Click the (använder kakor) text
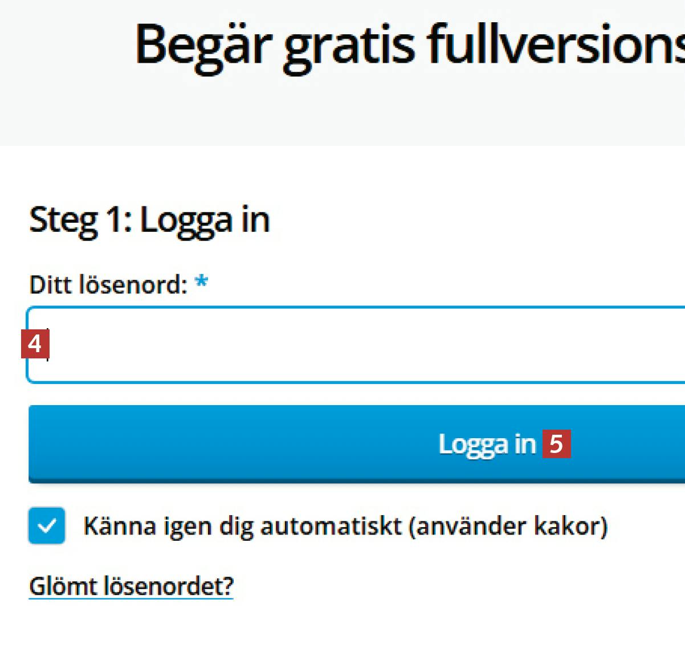 [x=508, y=526]
